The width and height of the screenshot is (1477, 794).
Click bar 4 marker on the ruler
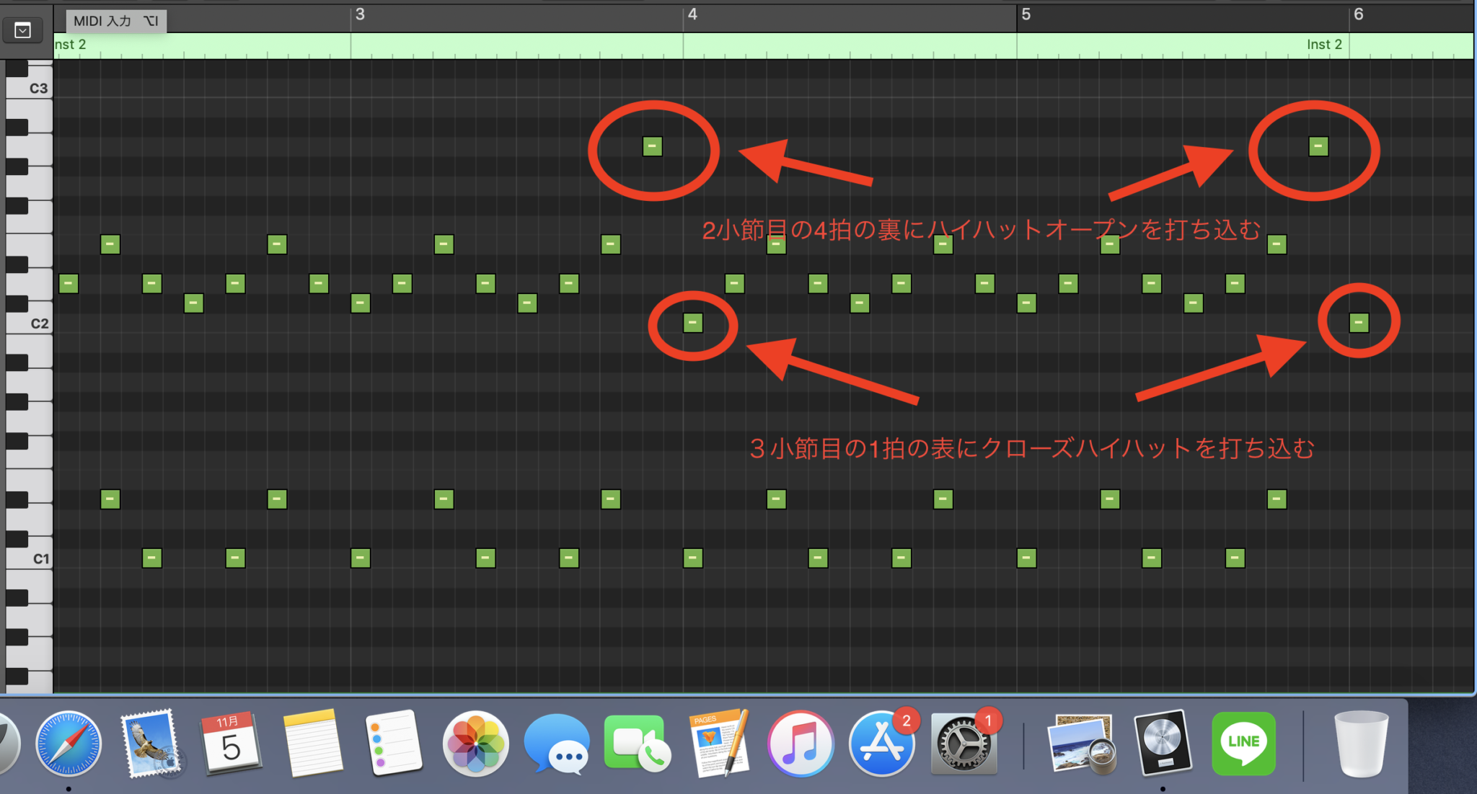(x=692, y=14)
